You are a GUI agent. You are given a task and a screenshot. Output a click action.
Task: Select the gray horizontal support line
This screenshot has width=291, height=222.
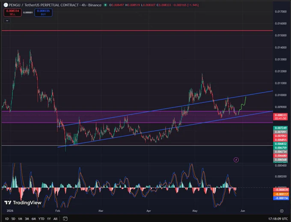[137, 146]
